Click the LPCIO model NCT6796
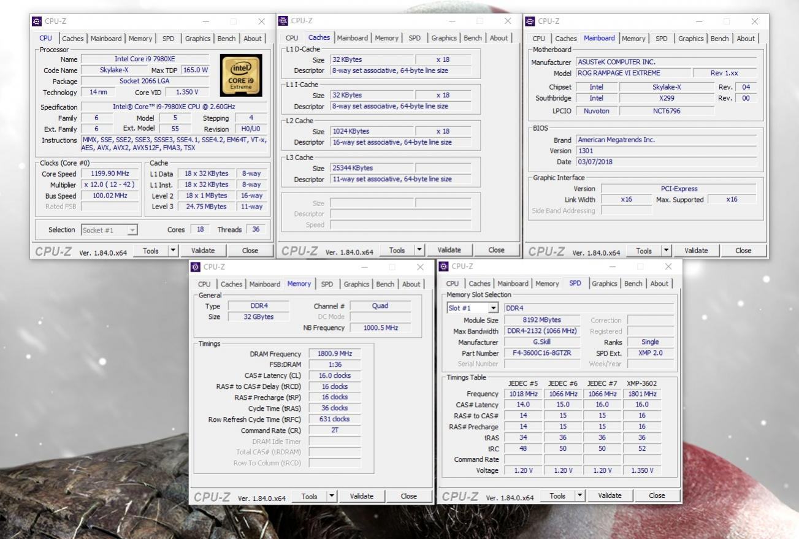This screenshot has height=539, width=799. (667, 111)
